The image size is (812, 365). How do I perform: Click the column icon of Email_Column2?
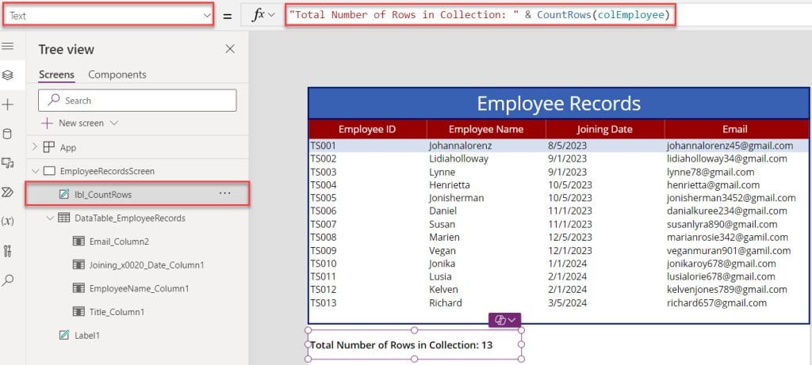[79, 241]
